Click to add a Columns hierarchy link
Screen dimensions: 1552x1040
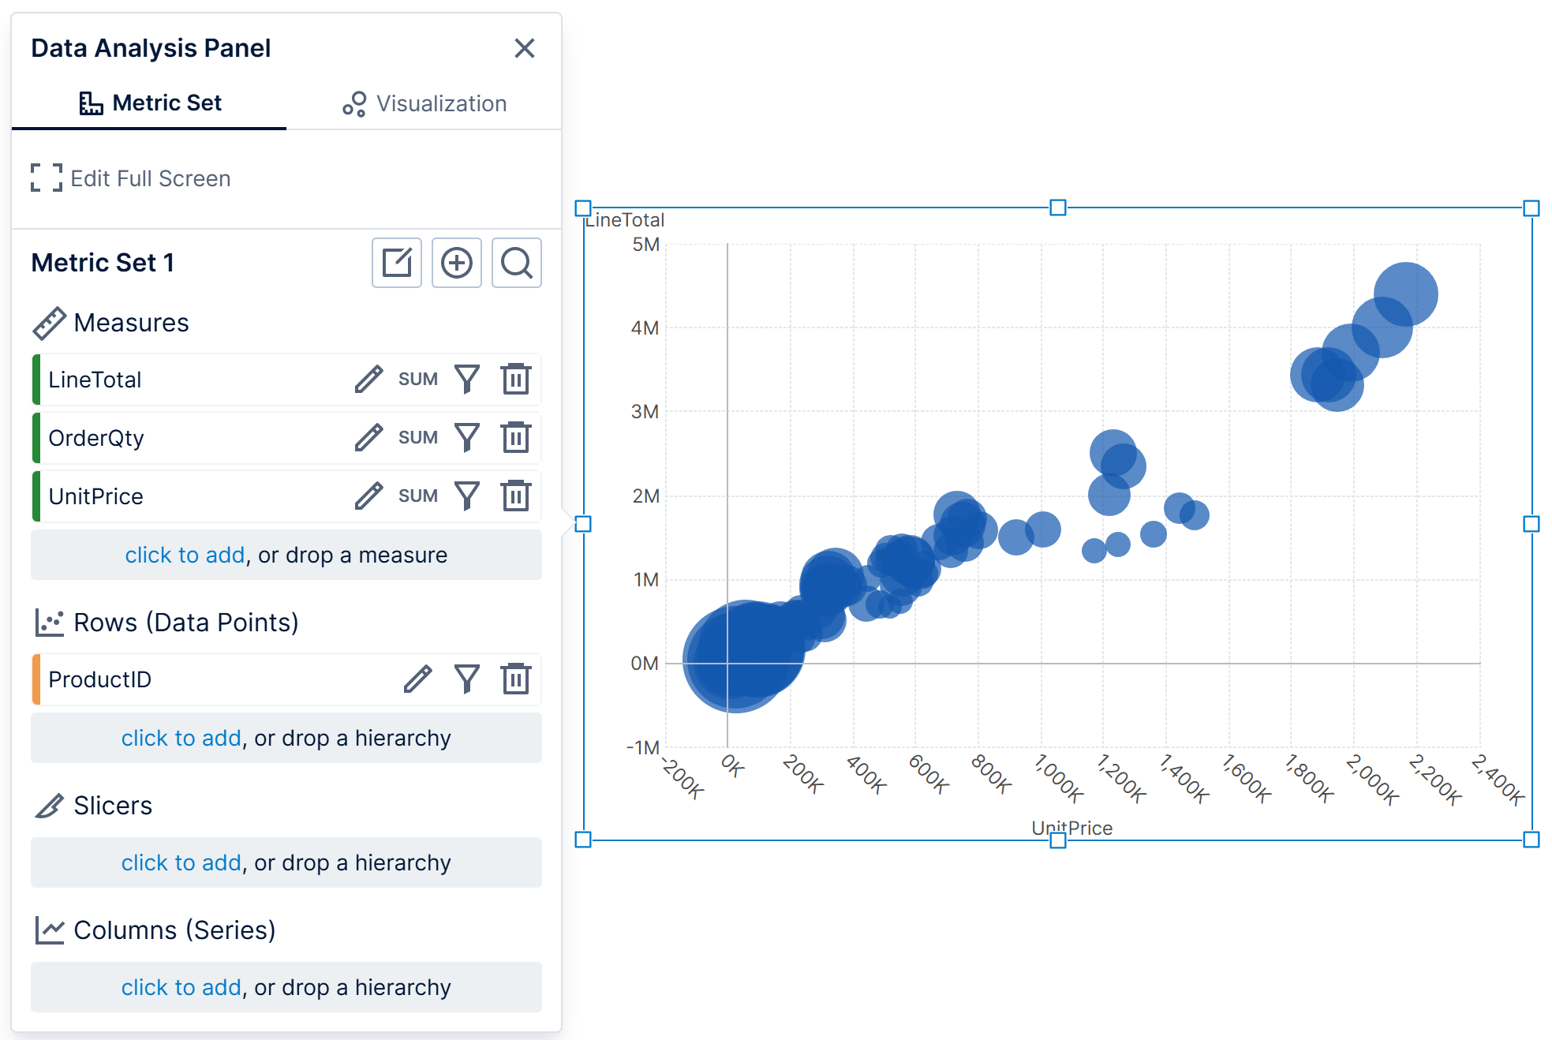[x=181, y=988]
